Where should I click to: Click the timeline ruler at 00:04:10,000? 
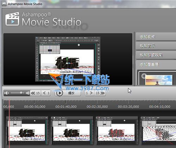point(159,107)
